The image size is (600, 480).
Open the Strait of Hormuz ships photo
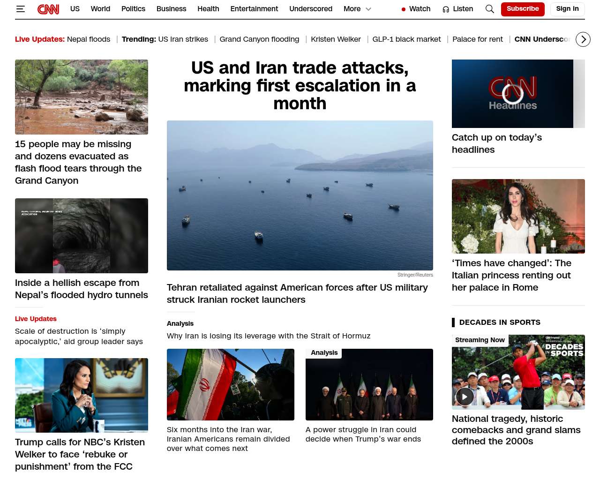click(x=300, y=195)
